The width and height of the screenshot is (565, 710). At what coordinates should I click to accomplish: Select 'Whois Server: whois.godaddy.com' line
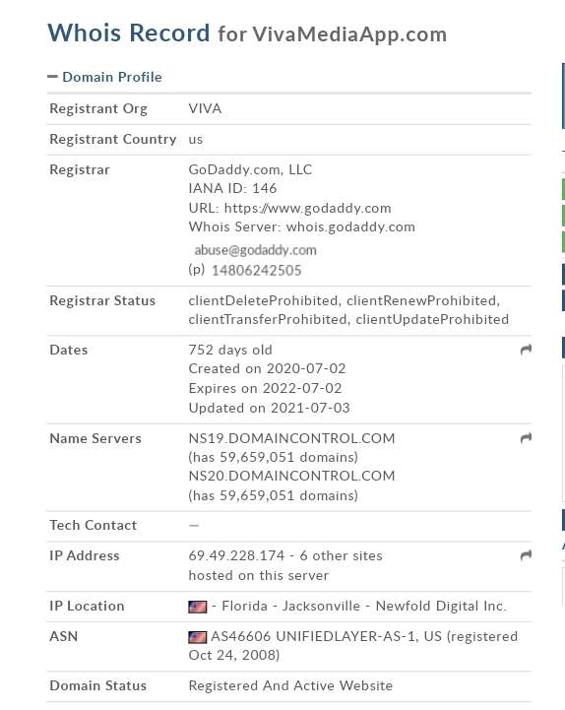pyautogui.click(x=302, y=226)
